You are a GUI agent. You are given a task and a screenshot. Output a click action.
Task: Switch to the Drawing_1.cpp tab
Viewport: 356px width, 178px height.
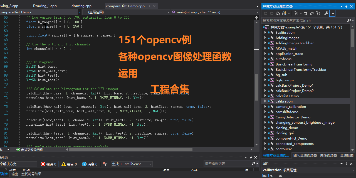(45, 6)
